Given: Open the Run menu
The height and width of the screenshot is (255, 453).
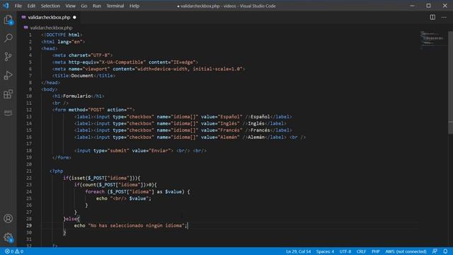Looking at the screenshot, I should [97, 6].
